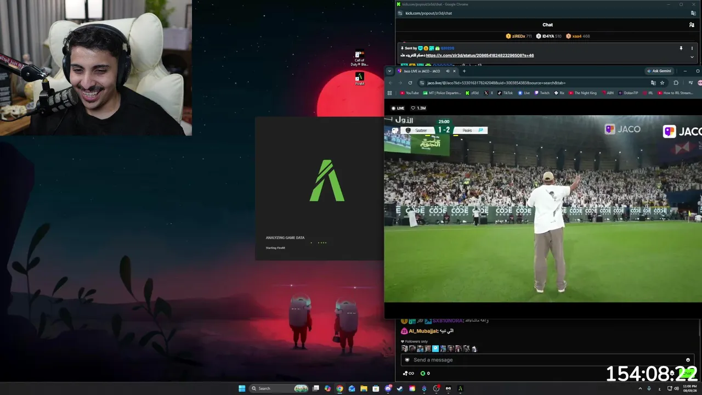The image size is (702, 395).
Task: Open the Windows Start menu
Action: click(x=242, y=388)
